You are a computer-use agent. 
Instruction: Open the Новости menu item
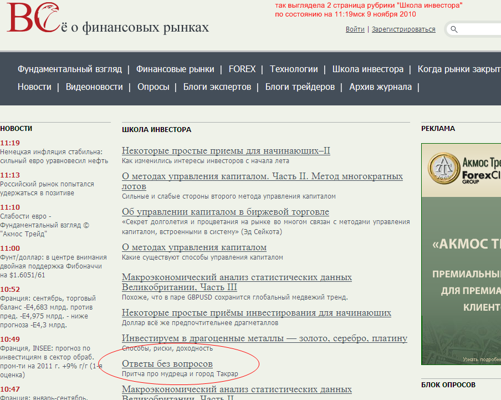coord(34,87)
